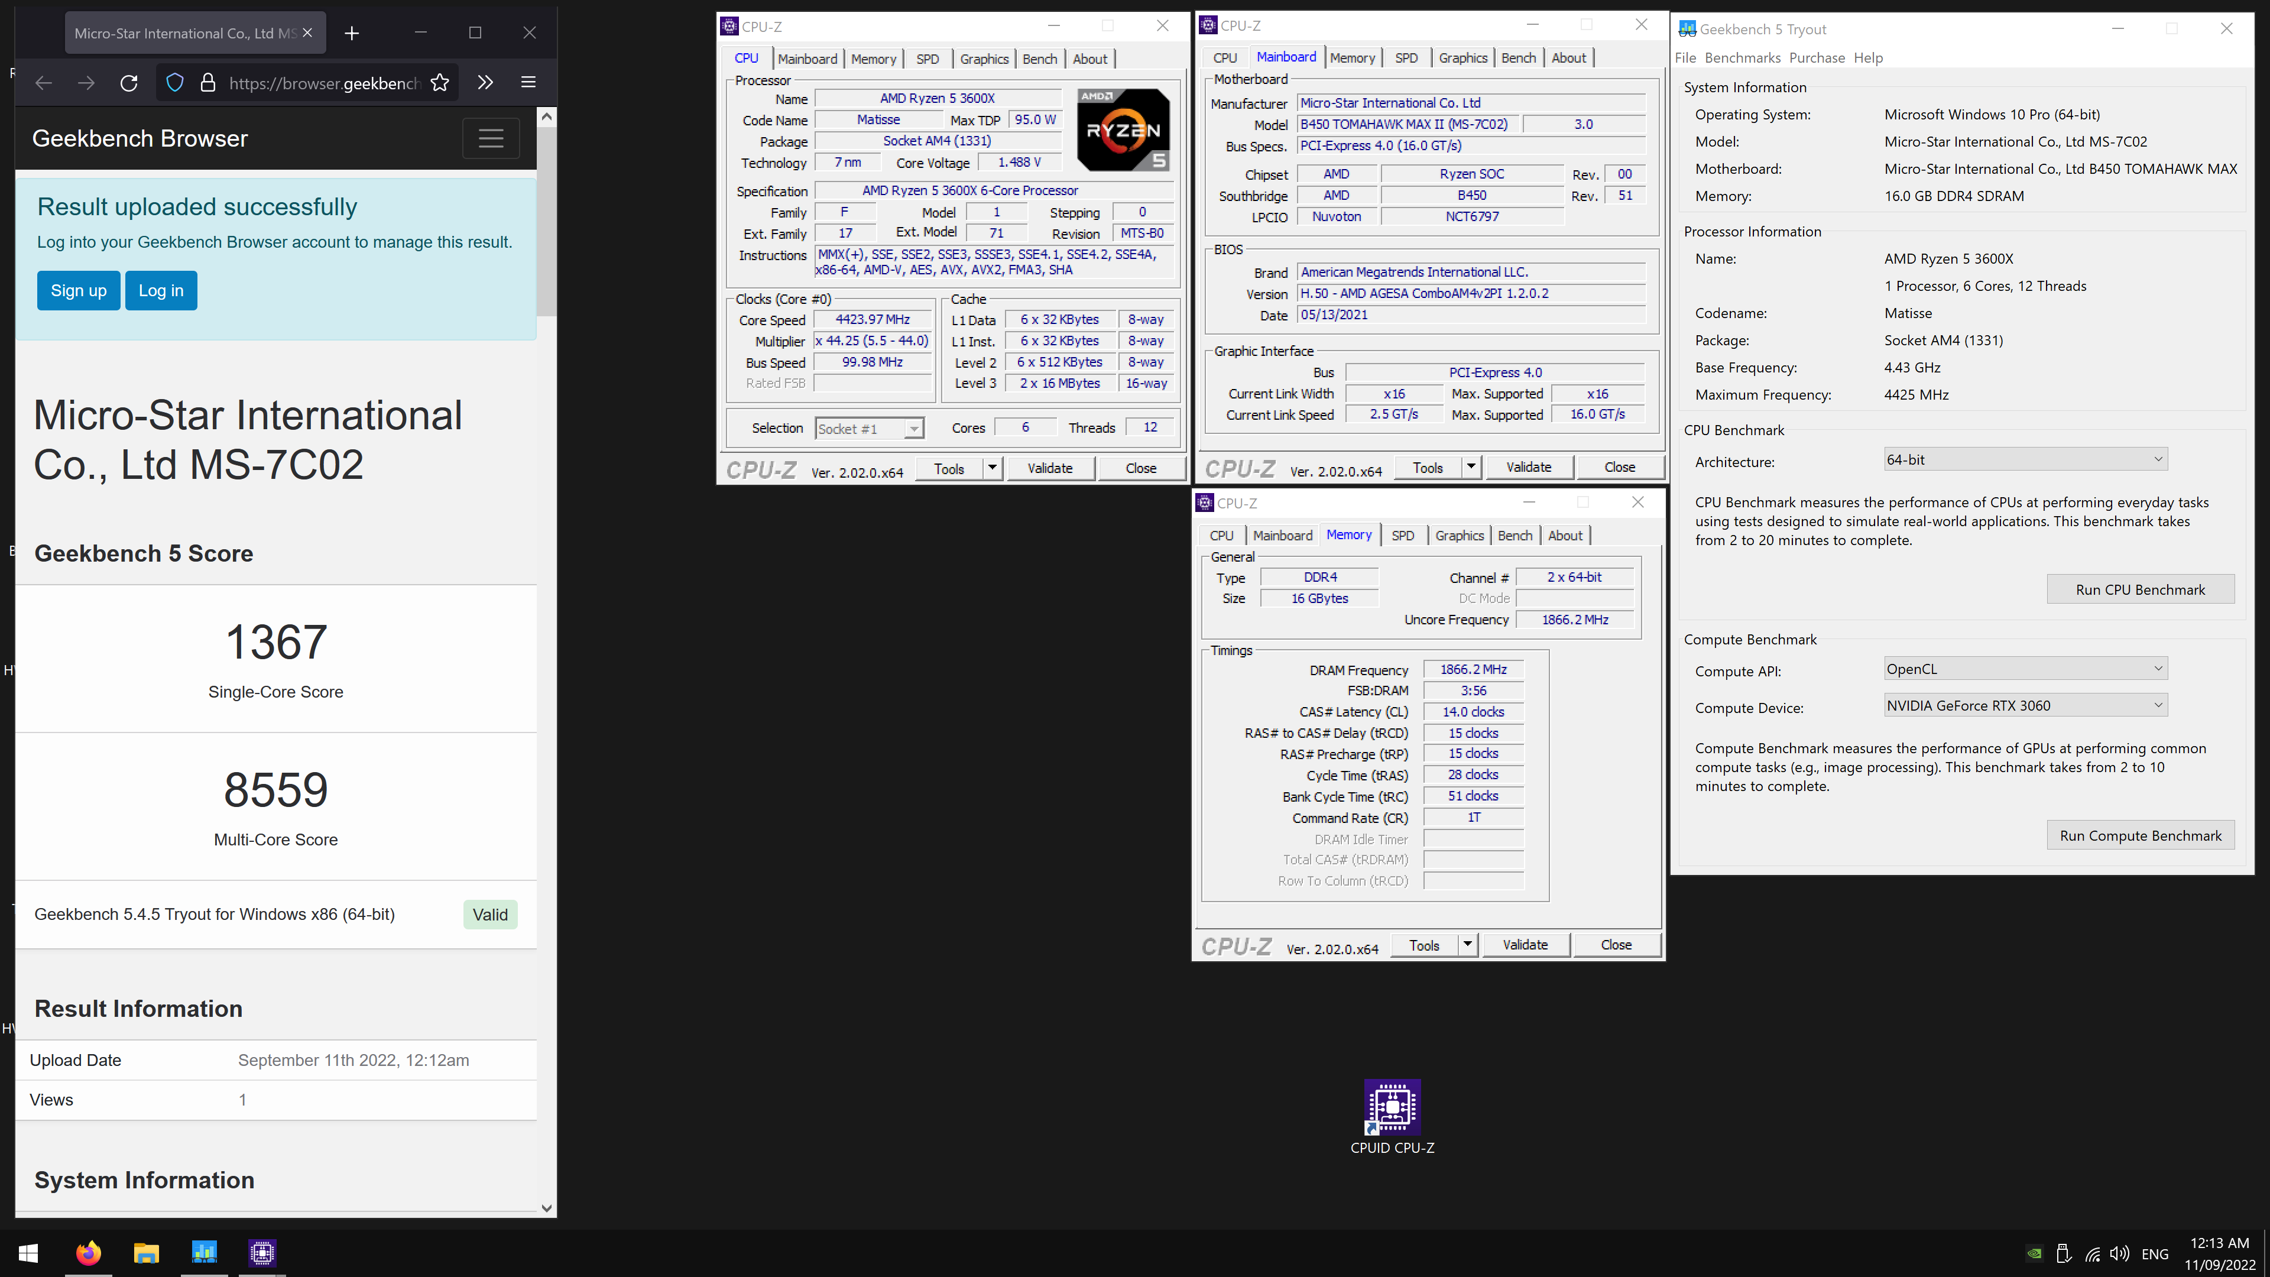Screen dimensions: 2270x1277
Task: Click Run Compute Benchmark
Action: (x=2141, y=835)
